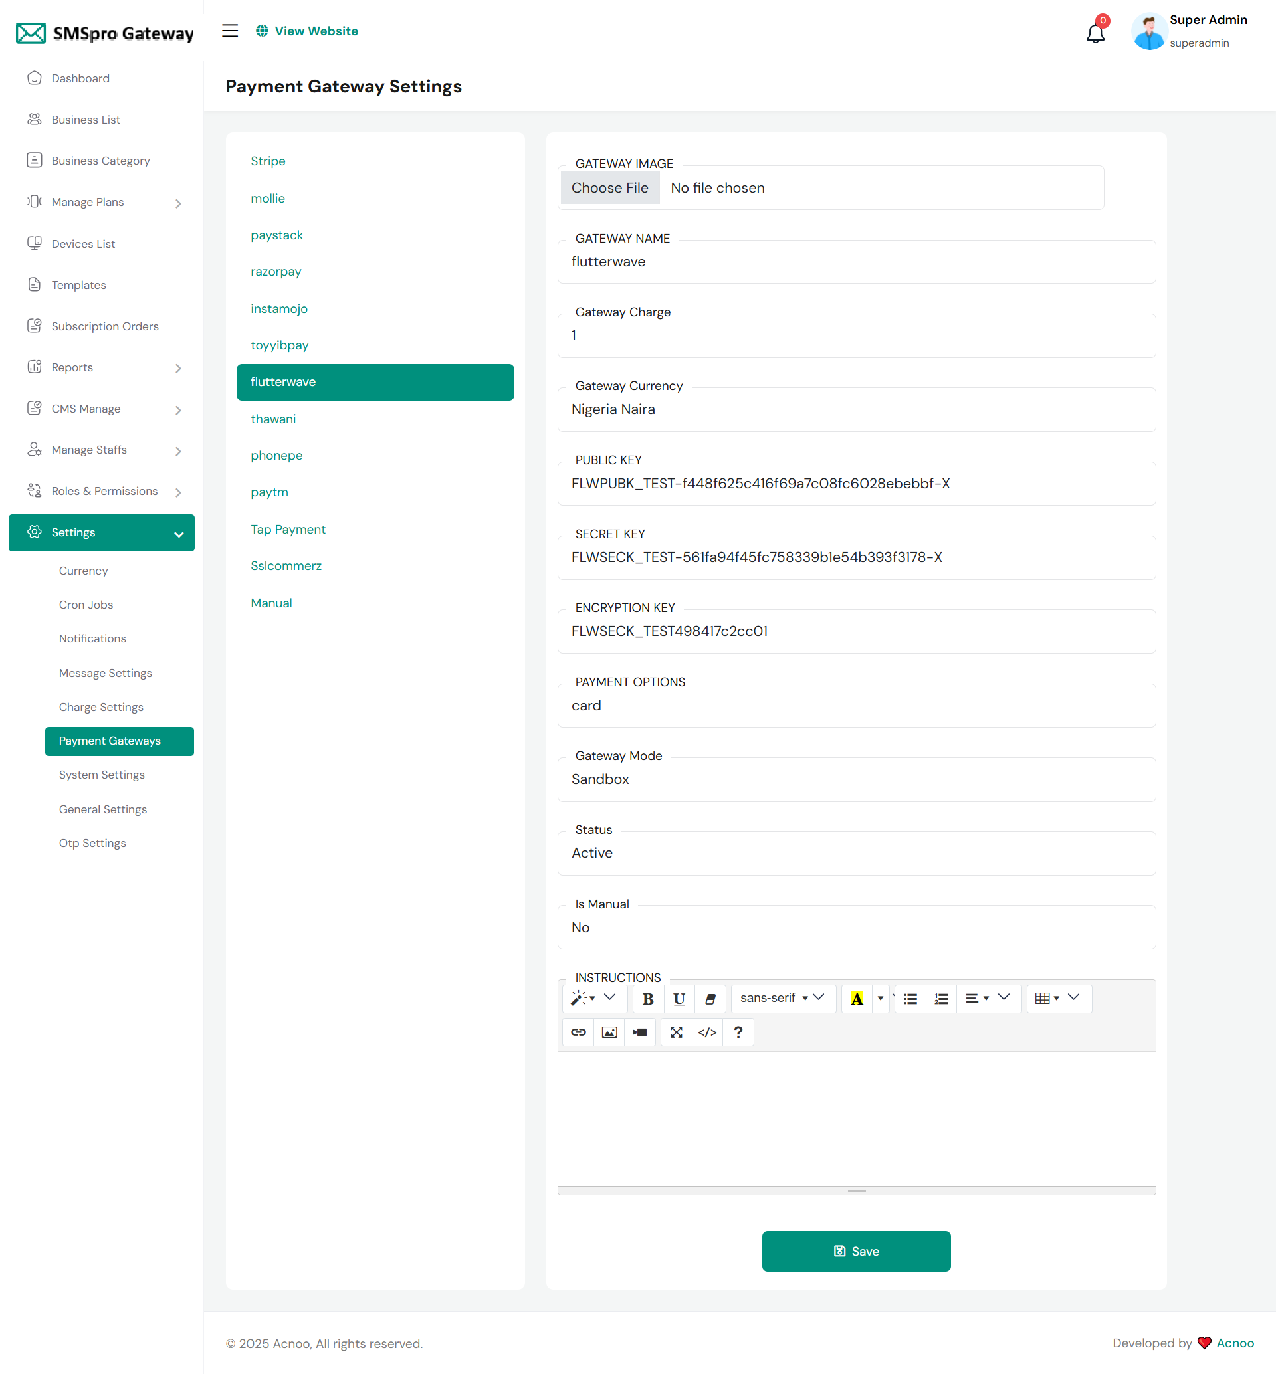Toggle unordered bullet list
Viewport: 1276px width, 1374px height.
(910, 999)
